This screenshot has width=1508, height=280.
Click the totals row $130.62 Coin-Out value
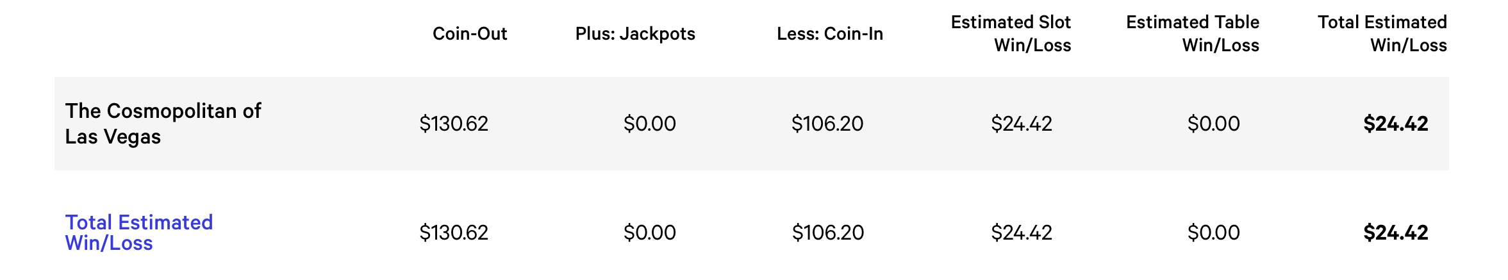click(454, 233)
